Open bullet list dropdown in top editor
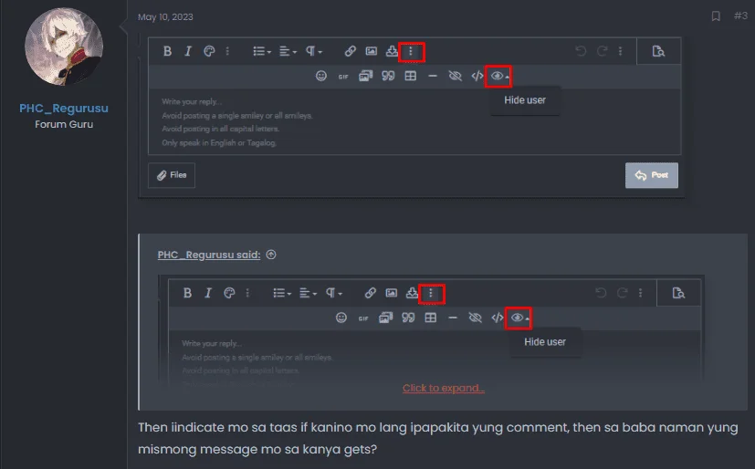Image resolution: width=755 pixels, height=469 pixels. coord(262,51)
